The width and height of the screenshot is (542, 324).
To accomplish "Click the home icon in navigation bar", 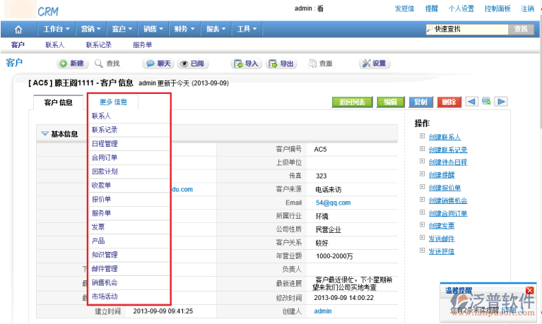I will coord(18,29).
